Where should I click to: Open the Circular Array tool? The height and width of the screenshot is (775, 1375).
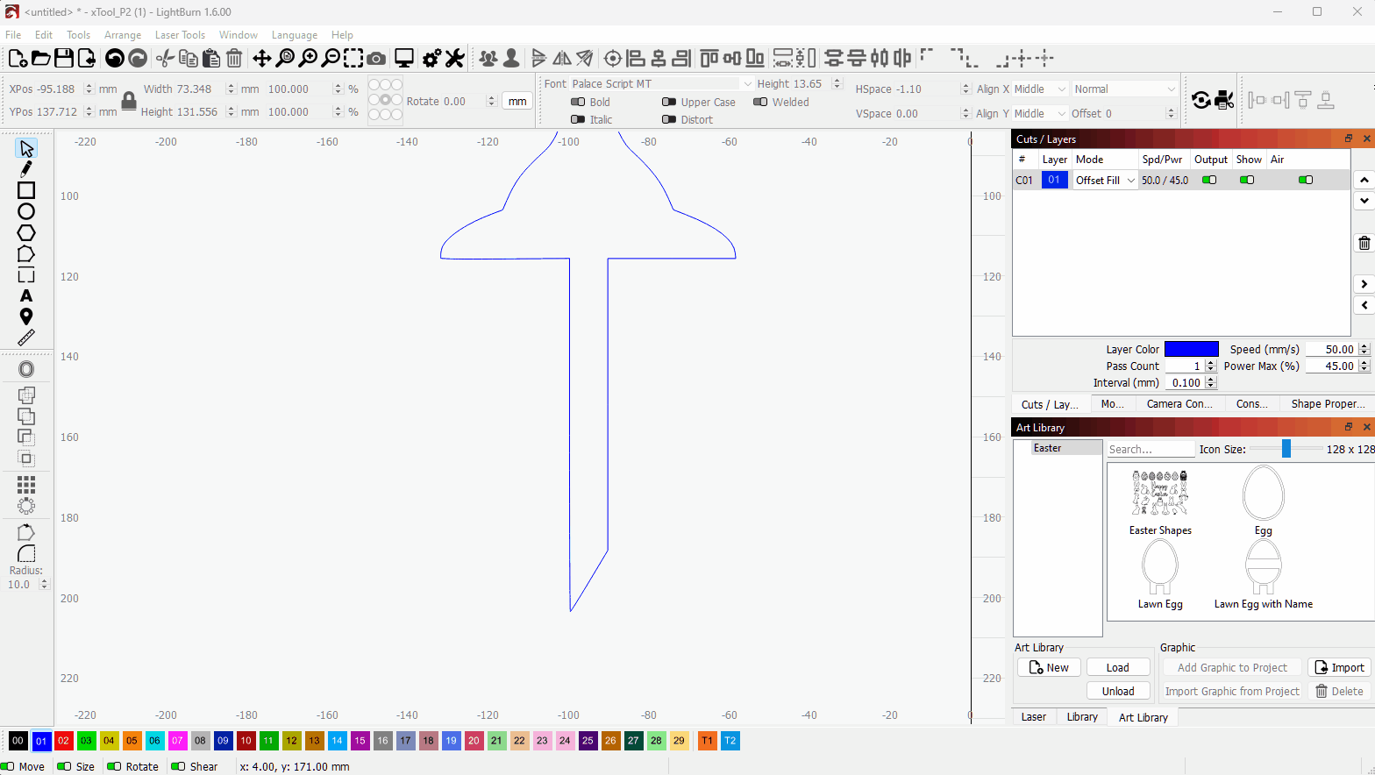point(26,506)
